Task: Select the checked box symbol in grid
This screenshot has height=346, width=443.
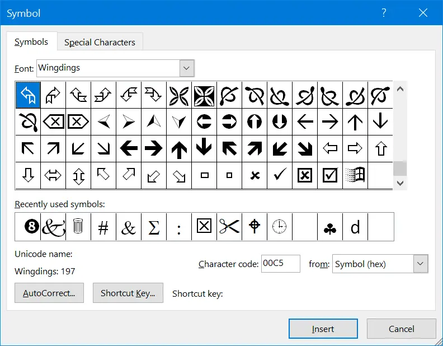Action: tap(330, 176)
